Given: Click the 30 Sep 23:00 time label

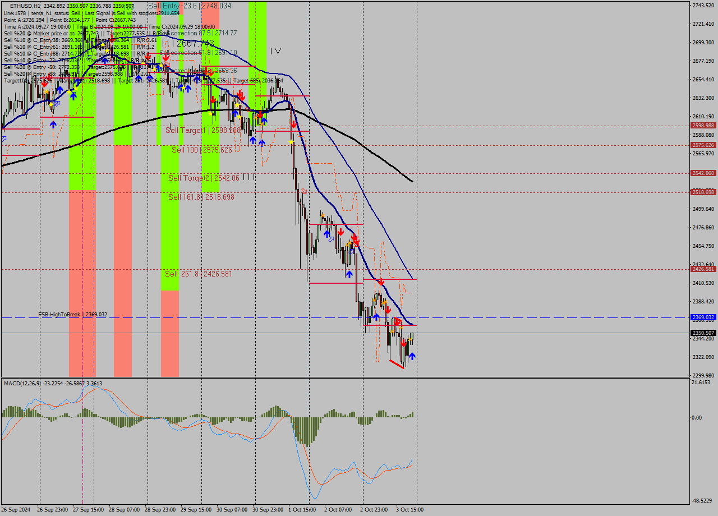Looking at the screenshot, I should coord(266,510).
